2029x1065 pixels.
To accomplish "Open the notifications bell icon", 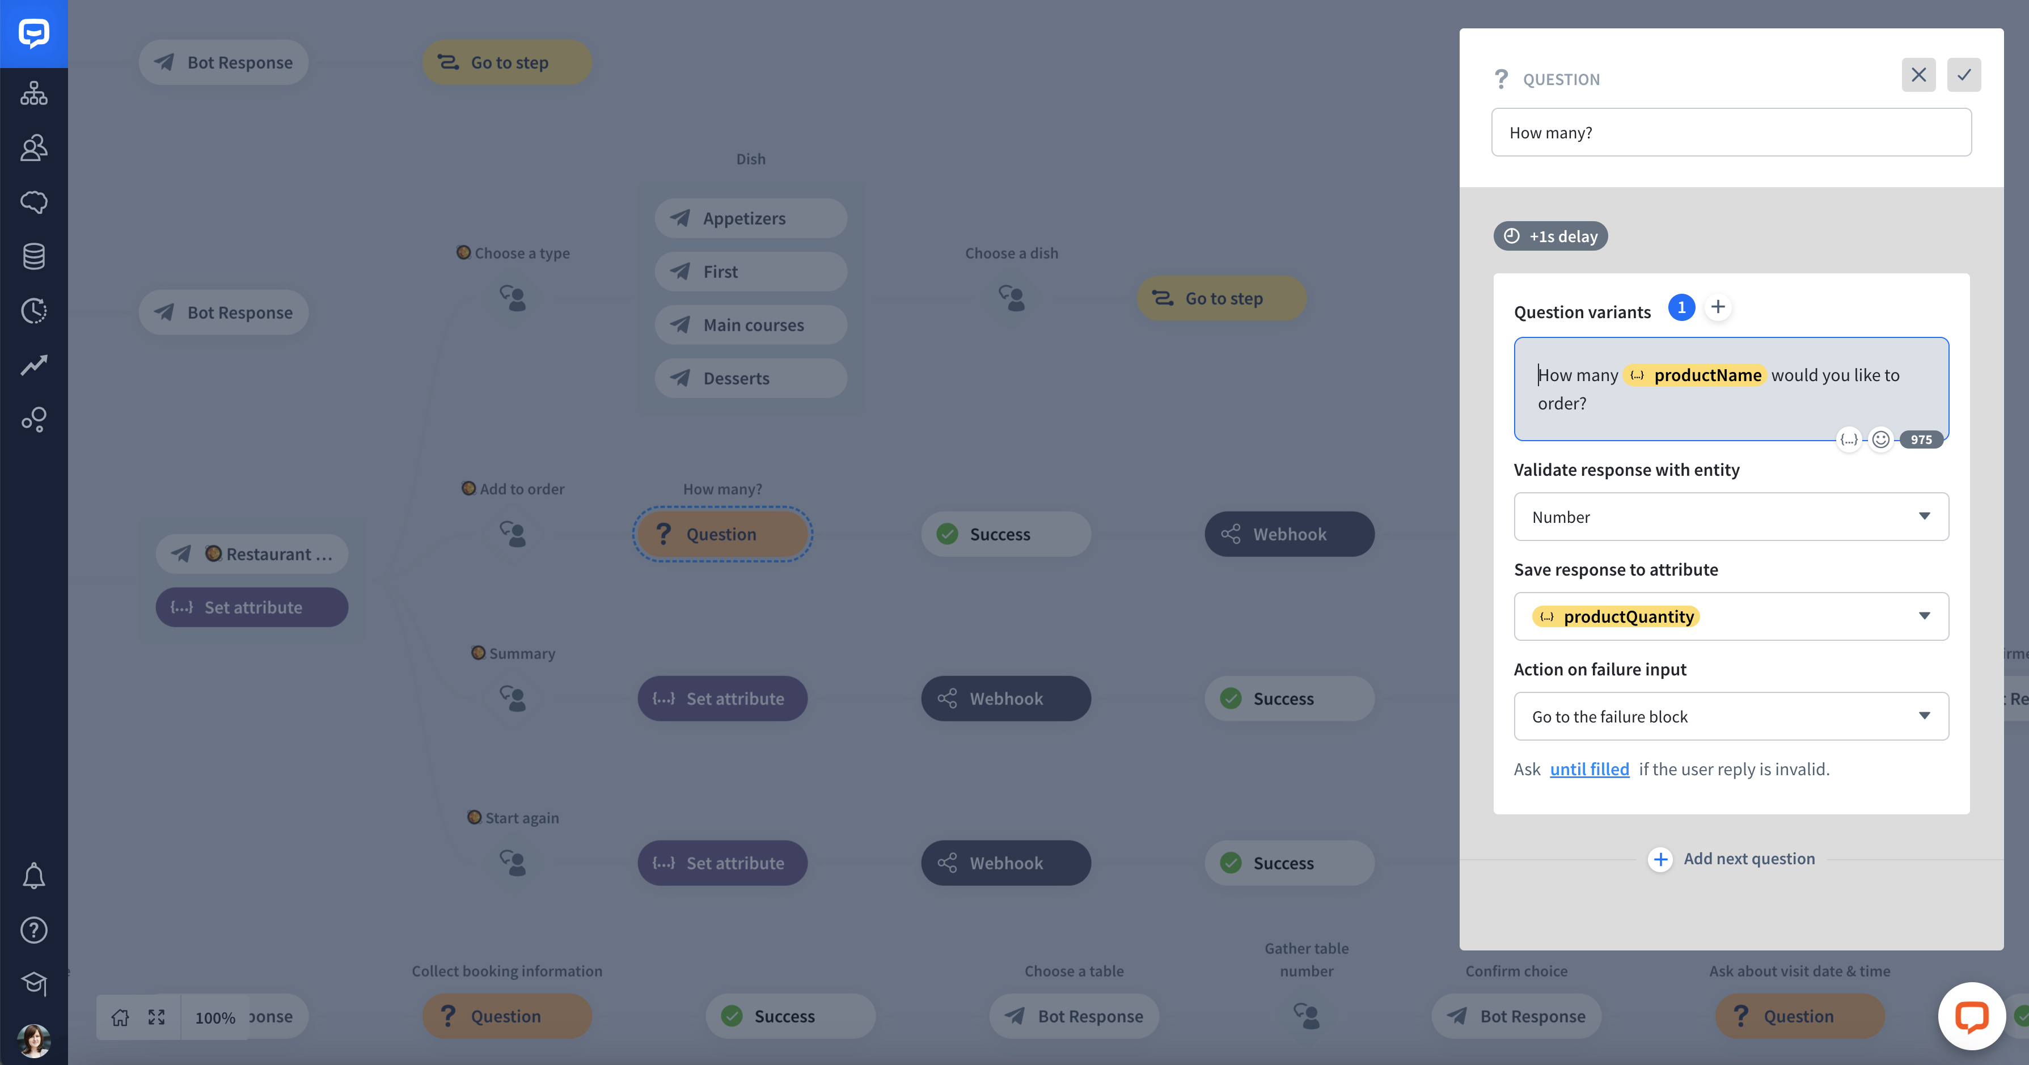I will [x=34, y=876].
